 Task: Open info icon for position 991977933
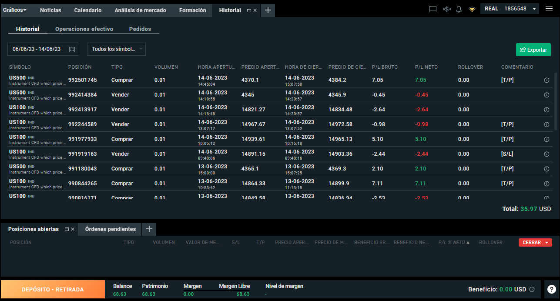(547, 139)
